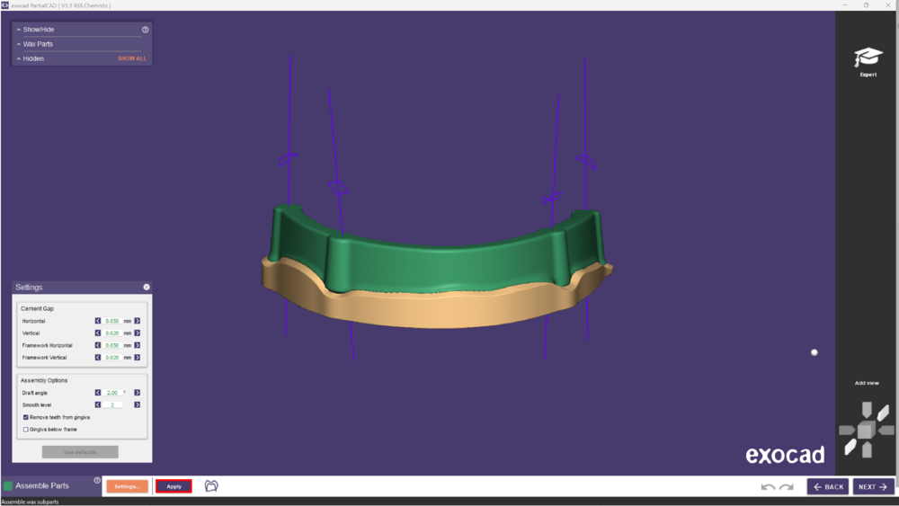This screenshot has height=506, width=899.
Task: Select the bottom view arrow in navigator
Action: coord(867,450)
